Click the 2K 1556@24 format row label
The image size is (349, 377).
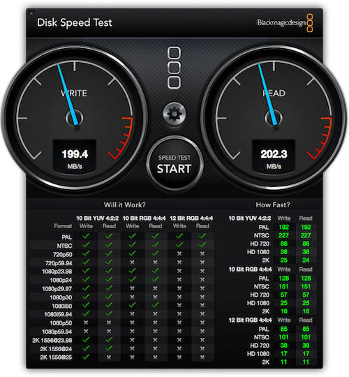tap(56, 349)
